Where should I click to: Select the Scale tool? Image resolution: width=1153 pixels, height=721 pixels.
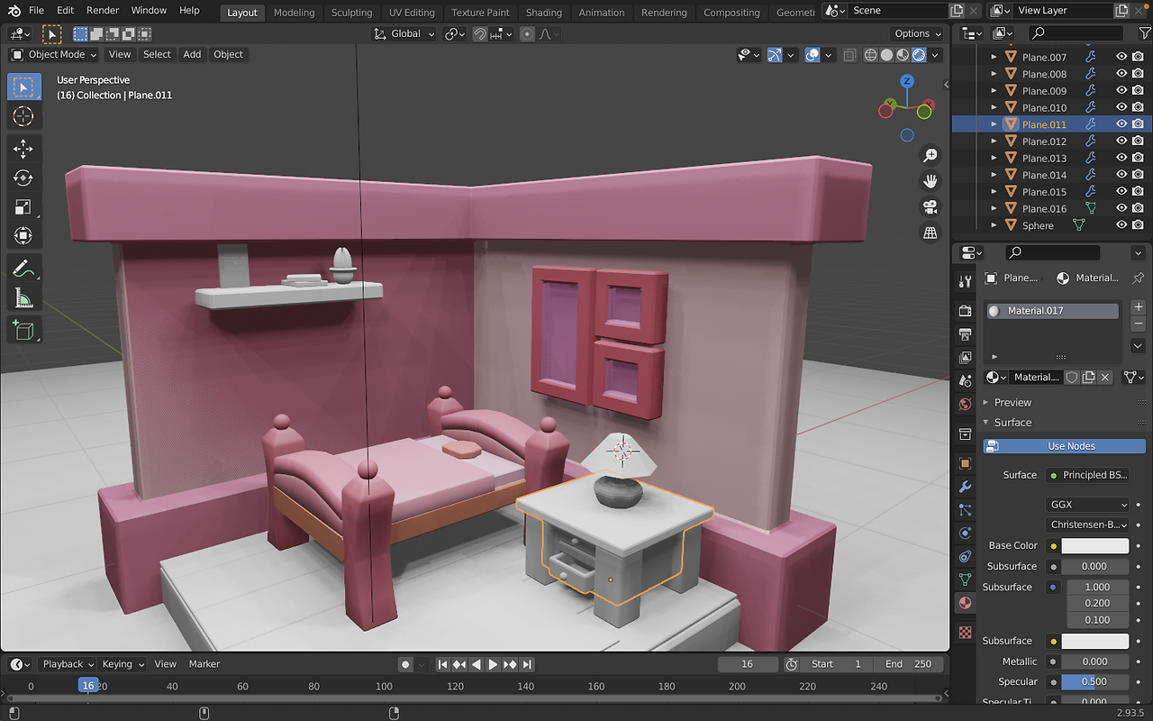[23, 207]
